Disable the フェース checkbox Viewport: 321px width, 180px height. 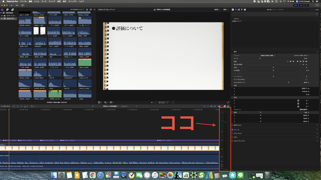pos(232,130)
